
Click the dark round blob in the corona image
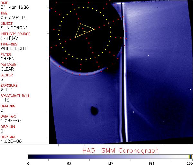pyautogui.click(x=94, y=111)
